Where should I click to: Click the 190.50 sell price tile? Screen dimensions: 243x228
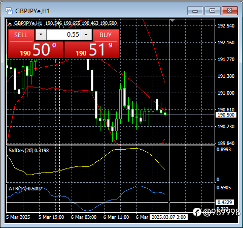(36, 50)
